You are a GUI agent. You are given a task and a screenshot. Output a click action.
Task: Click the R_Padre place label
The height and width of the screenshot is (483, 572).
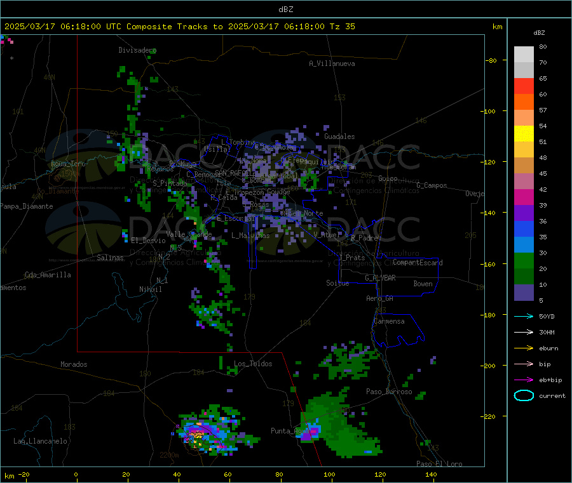(364, 238)
